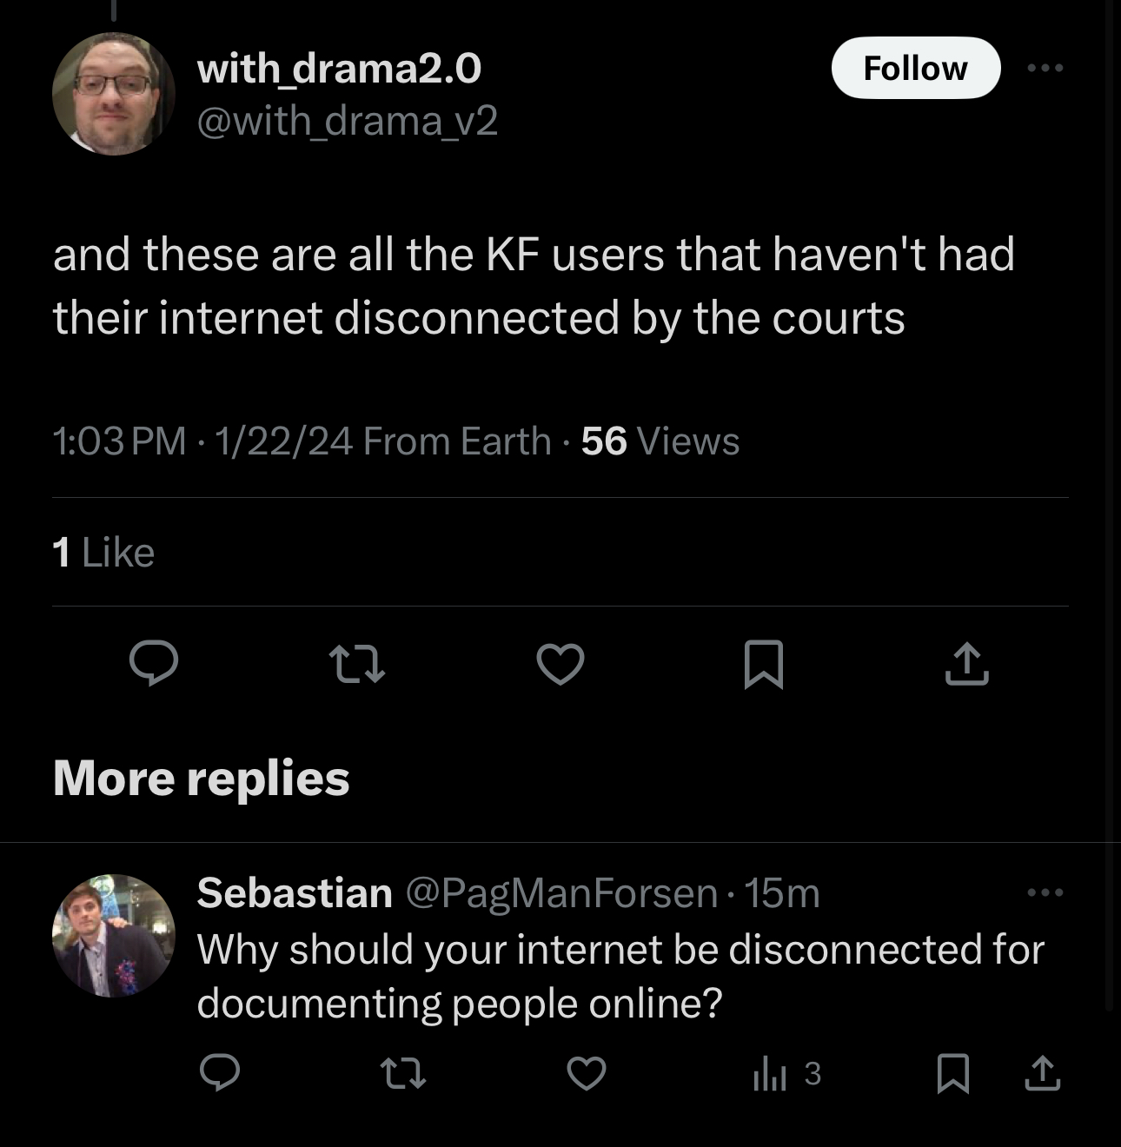View who liked via 1 Like
Image resolution: width=1121 pixels, height=1147 pixels.
point(103,552)
